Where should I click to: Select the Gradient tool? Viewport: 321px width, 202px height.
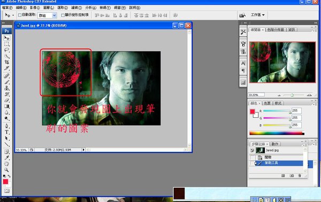[x=6, y=106]
